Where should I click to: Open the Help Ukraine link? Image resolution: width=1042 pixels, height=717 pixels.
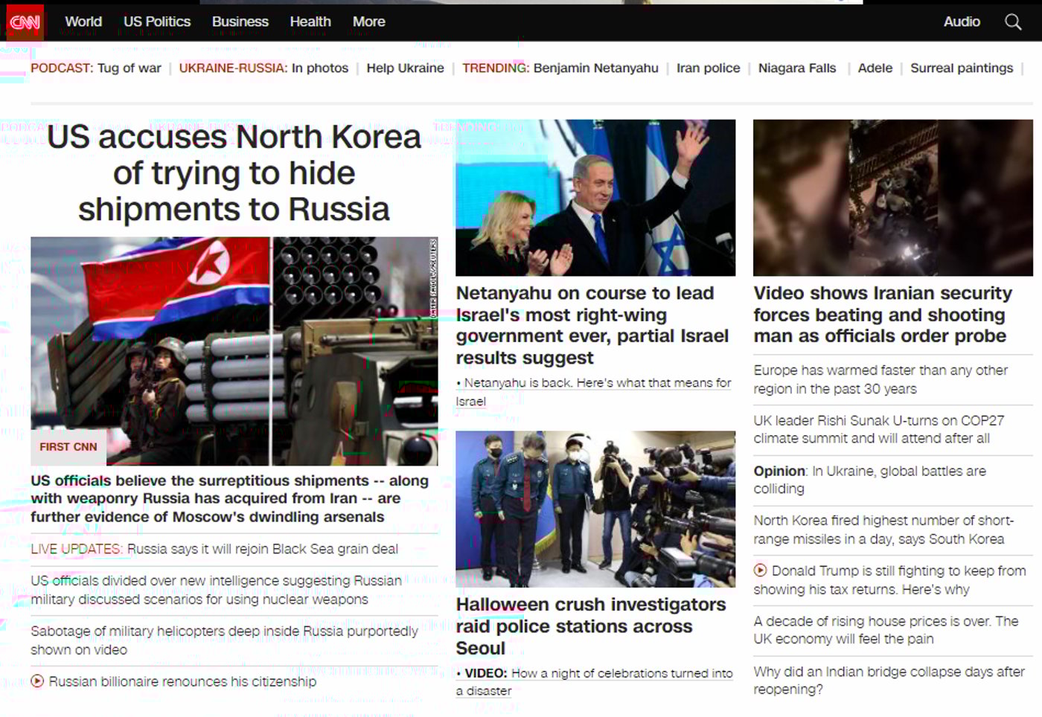coord(405,68)
